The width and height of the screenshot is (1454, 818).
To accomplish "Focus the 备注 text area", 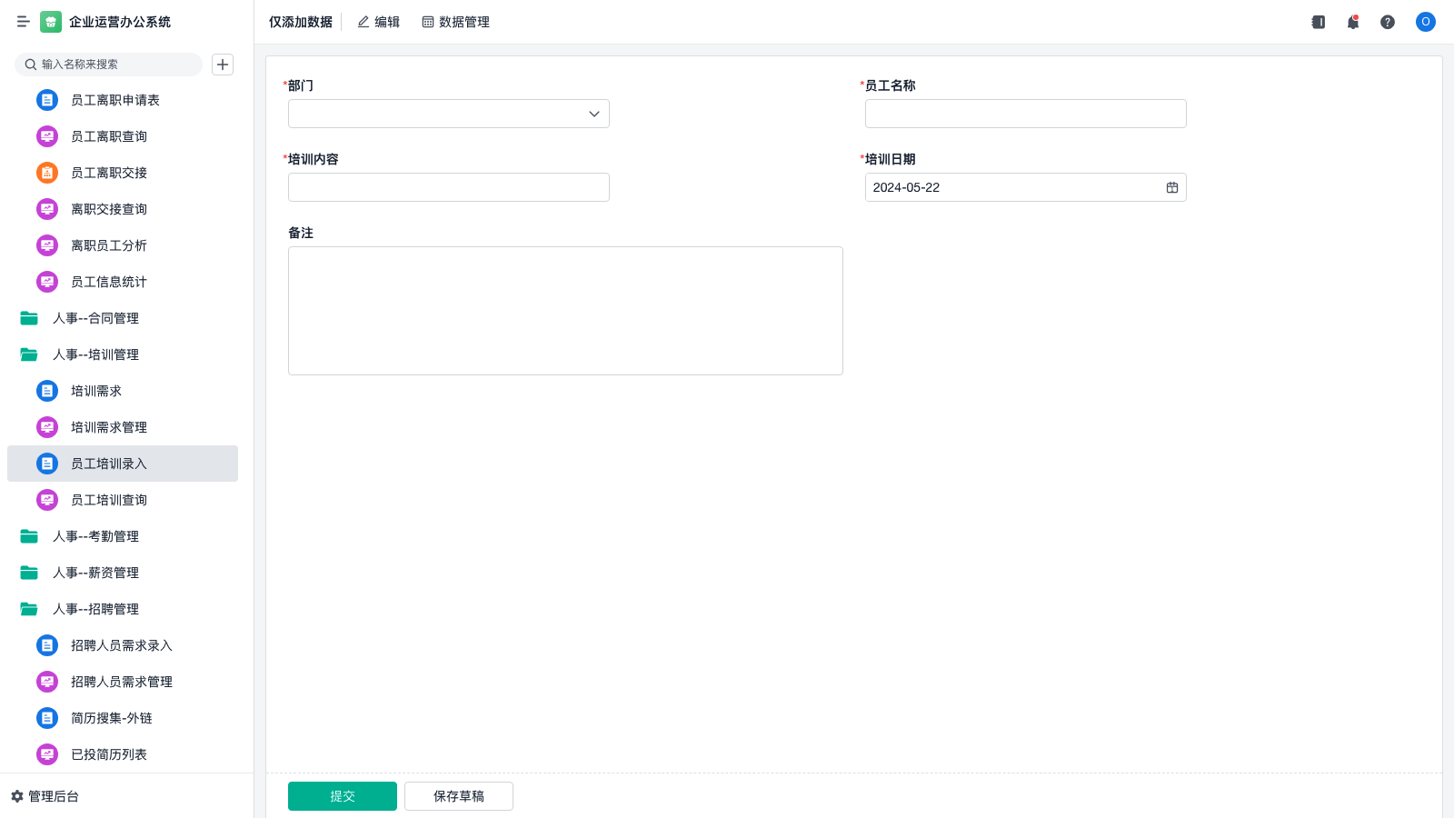I will coord(564,311).
